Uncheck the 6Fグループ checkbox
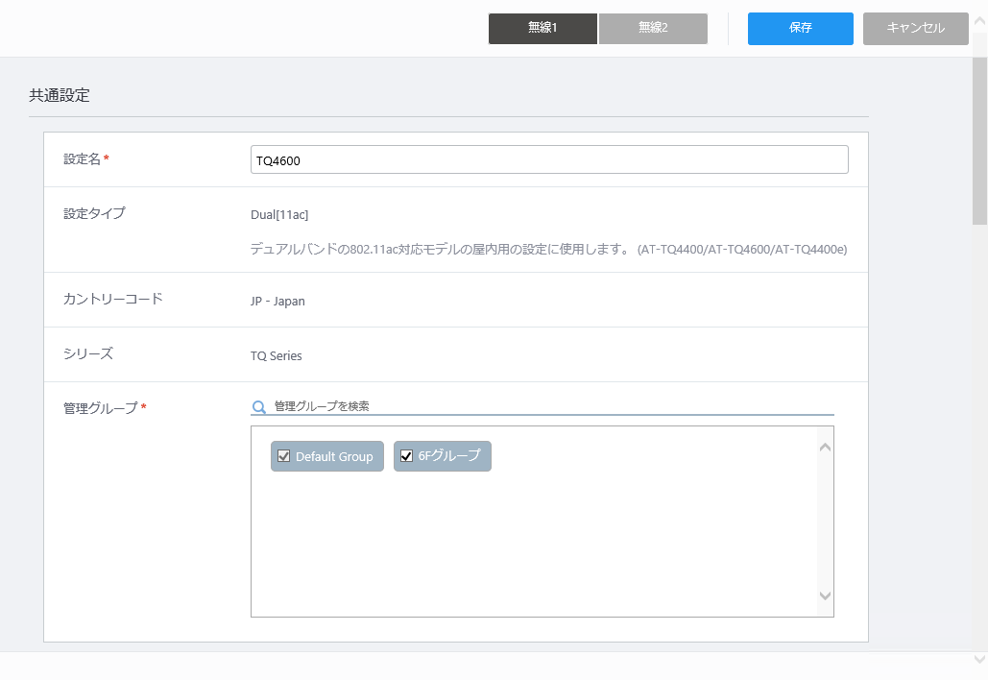The height and width of the screenshot is (680, 988). click(406, 456)
